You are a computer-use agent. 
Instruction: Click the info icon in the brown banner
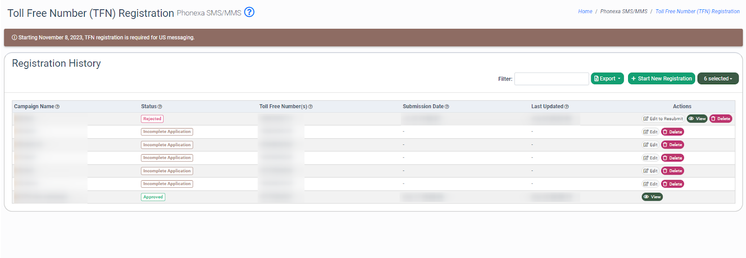click(14, 38)
